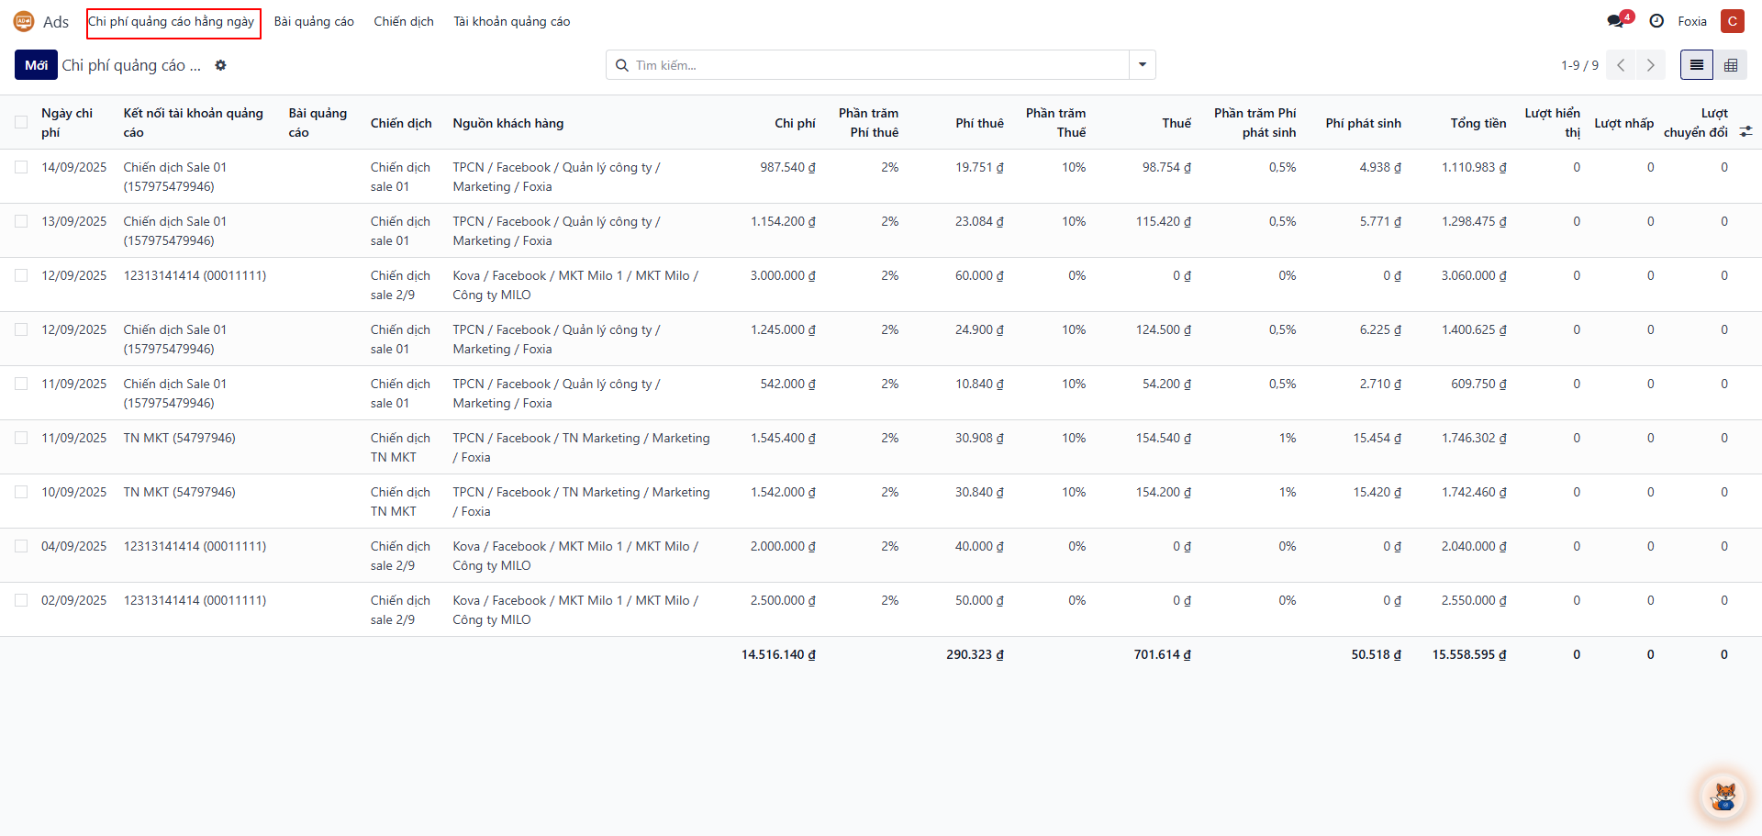The height and width of the screenshot is (836, 1762).
Task: Expand the search filter options dropdown
Action: point(1142,65)
